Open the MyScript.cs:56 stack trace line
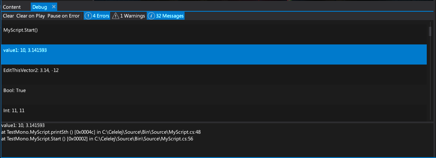This screenshot has height=158, width=436. pyautogui.click(x=97, y=139)
